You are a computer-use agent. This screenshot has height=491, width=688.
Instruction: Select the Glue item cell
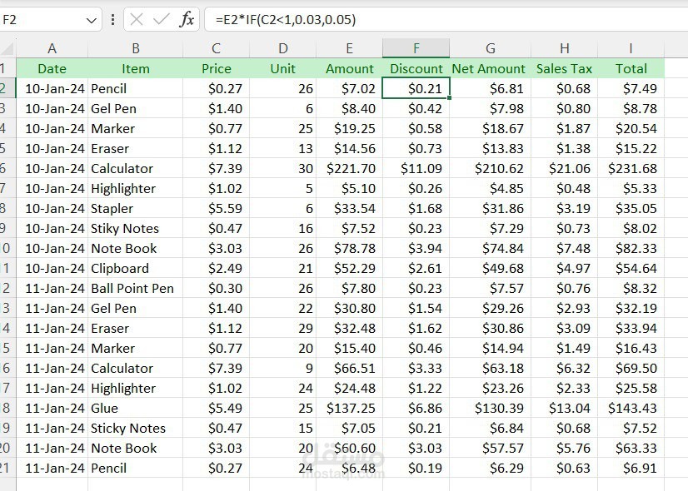coord(135,408)
